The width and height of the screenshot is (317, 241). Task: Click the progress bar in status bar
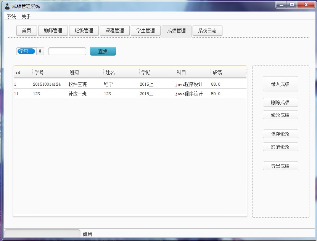click(x=42, y=233)
